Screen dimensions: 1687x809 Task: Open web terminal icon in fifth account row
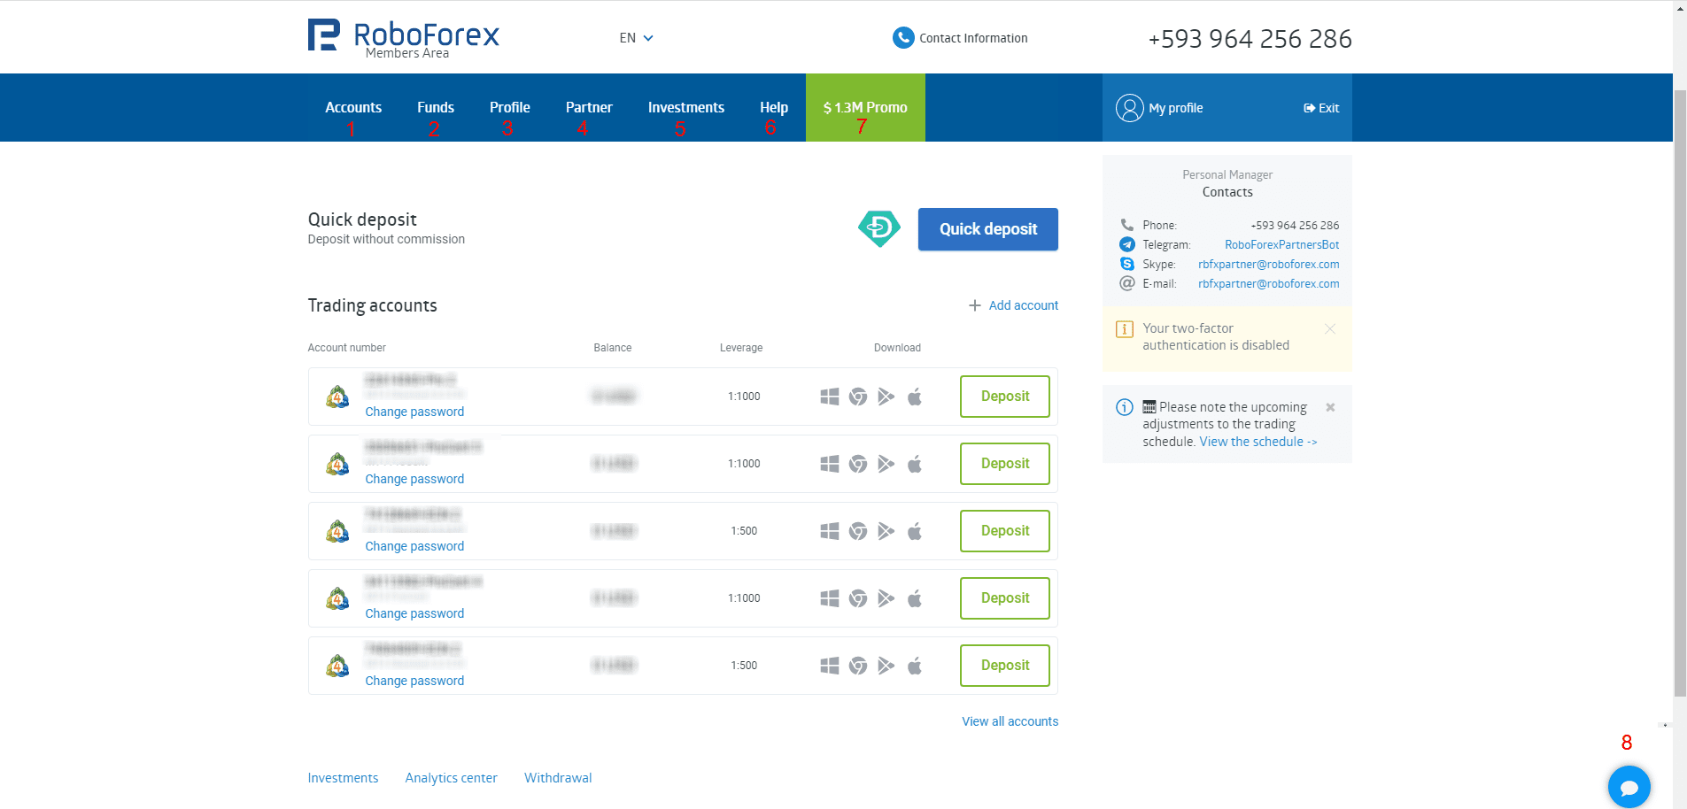tap(857, 666)
